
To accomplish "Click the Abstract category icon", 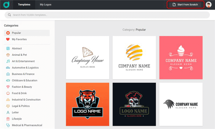I will point(8,48).
